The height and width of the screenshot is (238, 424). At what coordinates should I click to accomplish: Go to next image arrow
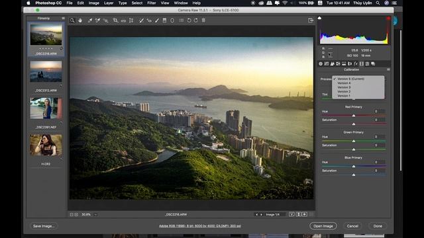tap(261, 214)
